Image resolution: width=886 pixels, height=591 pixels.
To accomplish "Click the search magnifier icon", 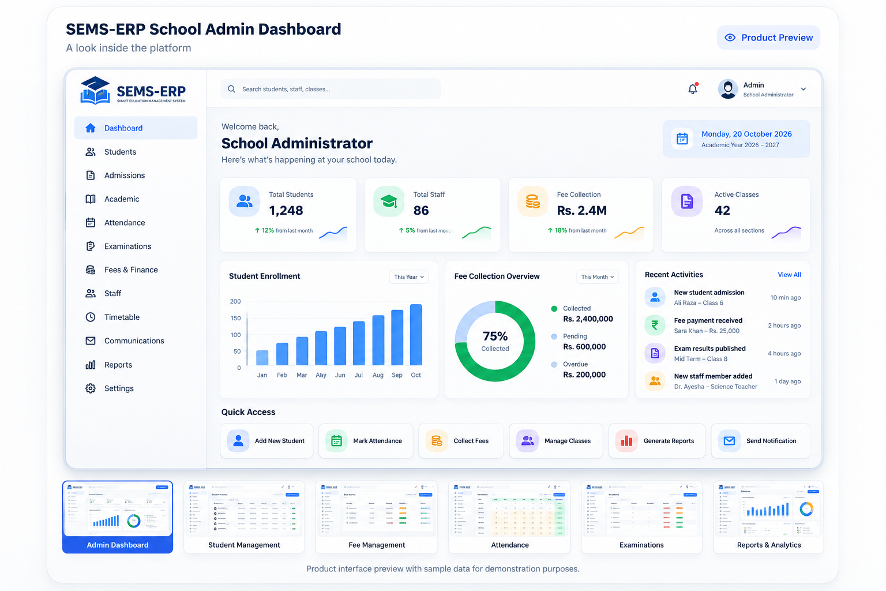I will pyautogui.click(x=231, y=89).
